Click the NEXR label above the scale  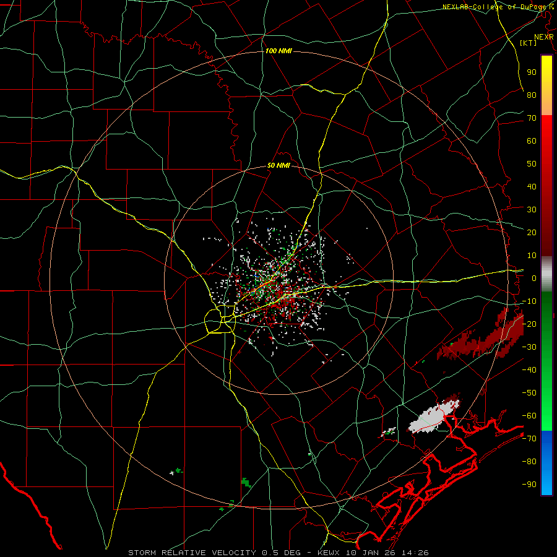coord(544,37)
